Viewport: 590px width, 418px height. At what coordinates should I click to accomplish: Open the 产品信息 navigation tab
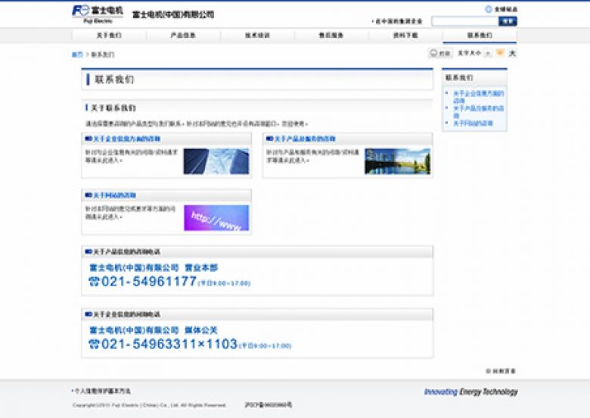click(183, 36)
